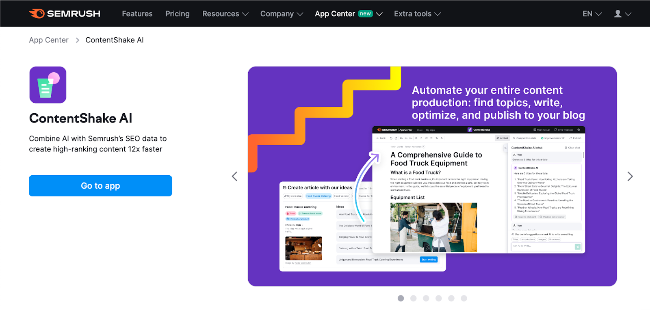Image resolution: width=650 pixels, height=310 pixels.
Task: Select the ContentShake AI breadcrumb text
Action: pyautogui.click(x=115, y=40)
